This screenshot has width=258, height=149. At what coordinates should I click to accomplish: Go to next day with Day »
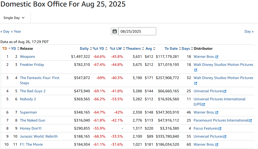click(249, 31)
